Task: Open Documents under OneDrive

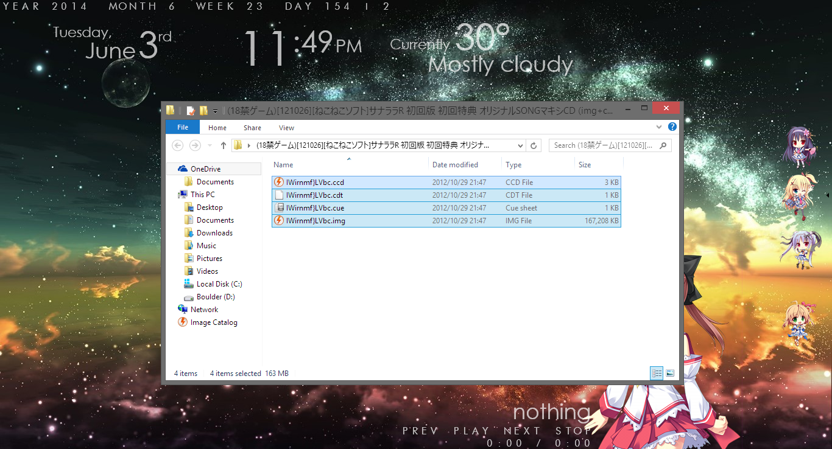Action: (x=215, y=182)
